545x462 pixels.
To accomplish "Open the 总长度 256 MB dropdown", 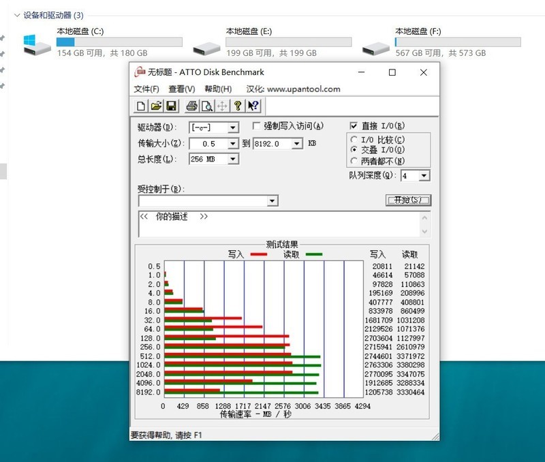I will [233, 159].
